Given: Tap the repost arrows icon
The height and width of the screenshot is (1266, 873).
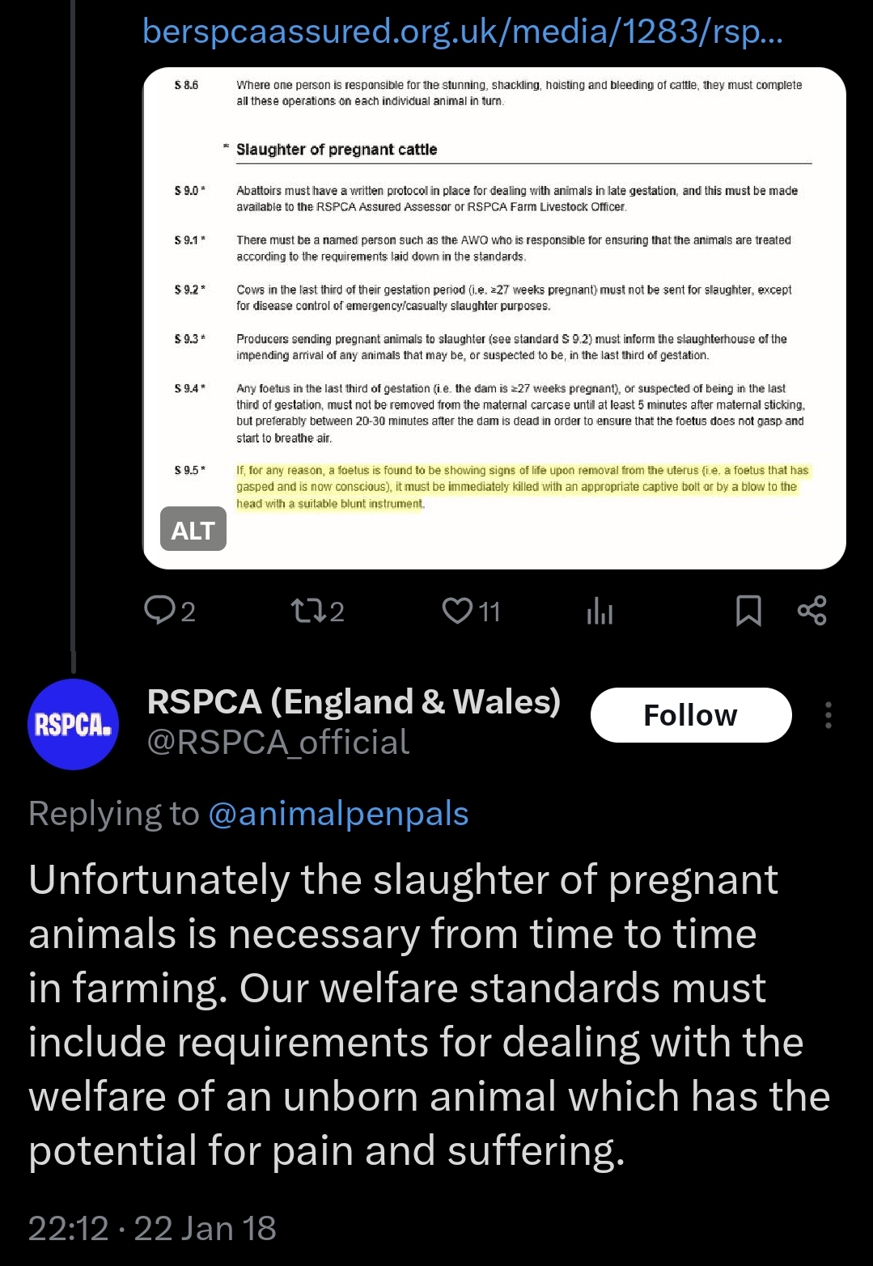Looking at the screenshot, I should 307,610.
